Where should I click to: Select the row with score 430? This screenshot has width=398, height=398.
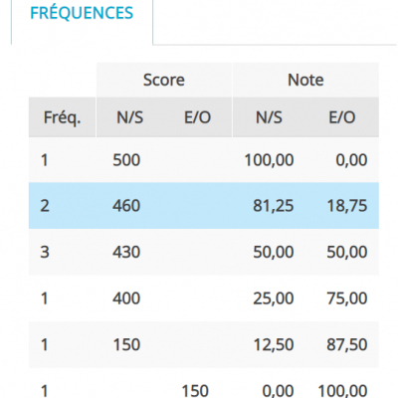[204, 252]
